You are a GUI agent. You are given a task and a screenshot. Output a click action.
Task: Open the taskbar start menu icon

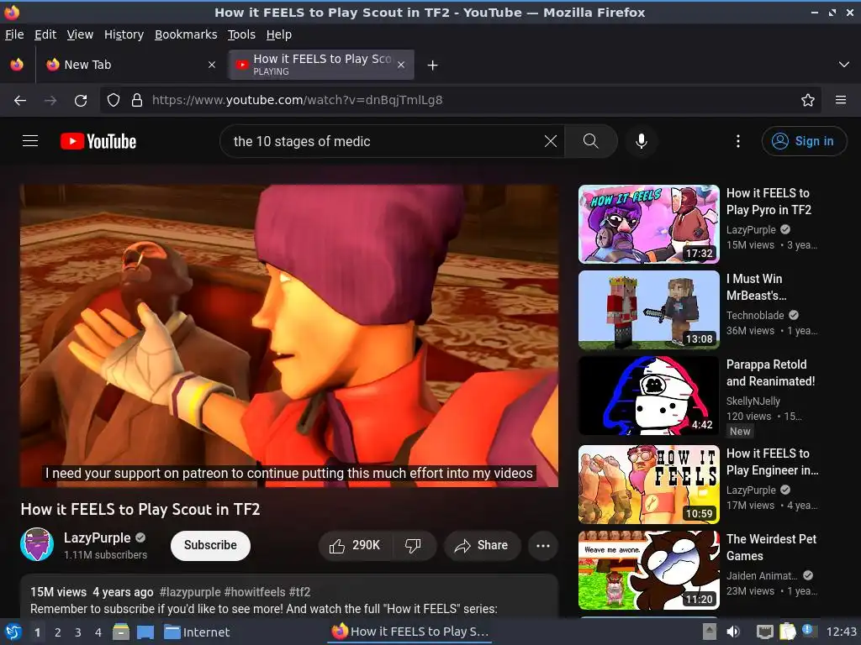click(x=13, y=632)
